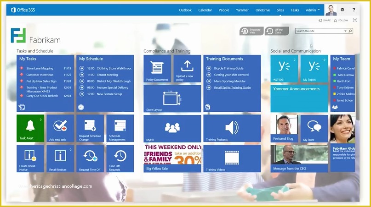Click the help question mark icon
This screenshot has height=207, width=371.
click(354, 10)
